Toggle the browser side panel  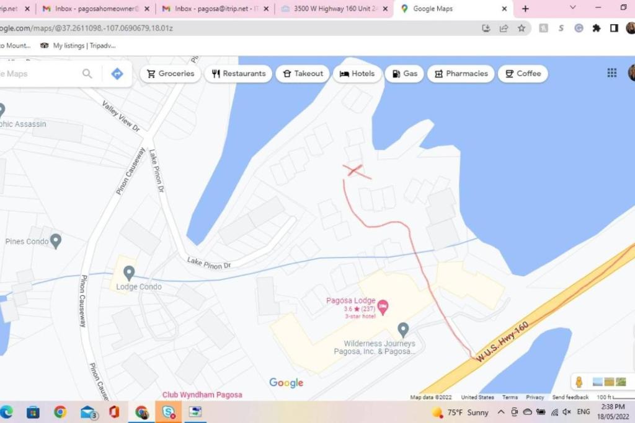tap(614, 28)
